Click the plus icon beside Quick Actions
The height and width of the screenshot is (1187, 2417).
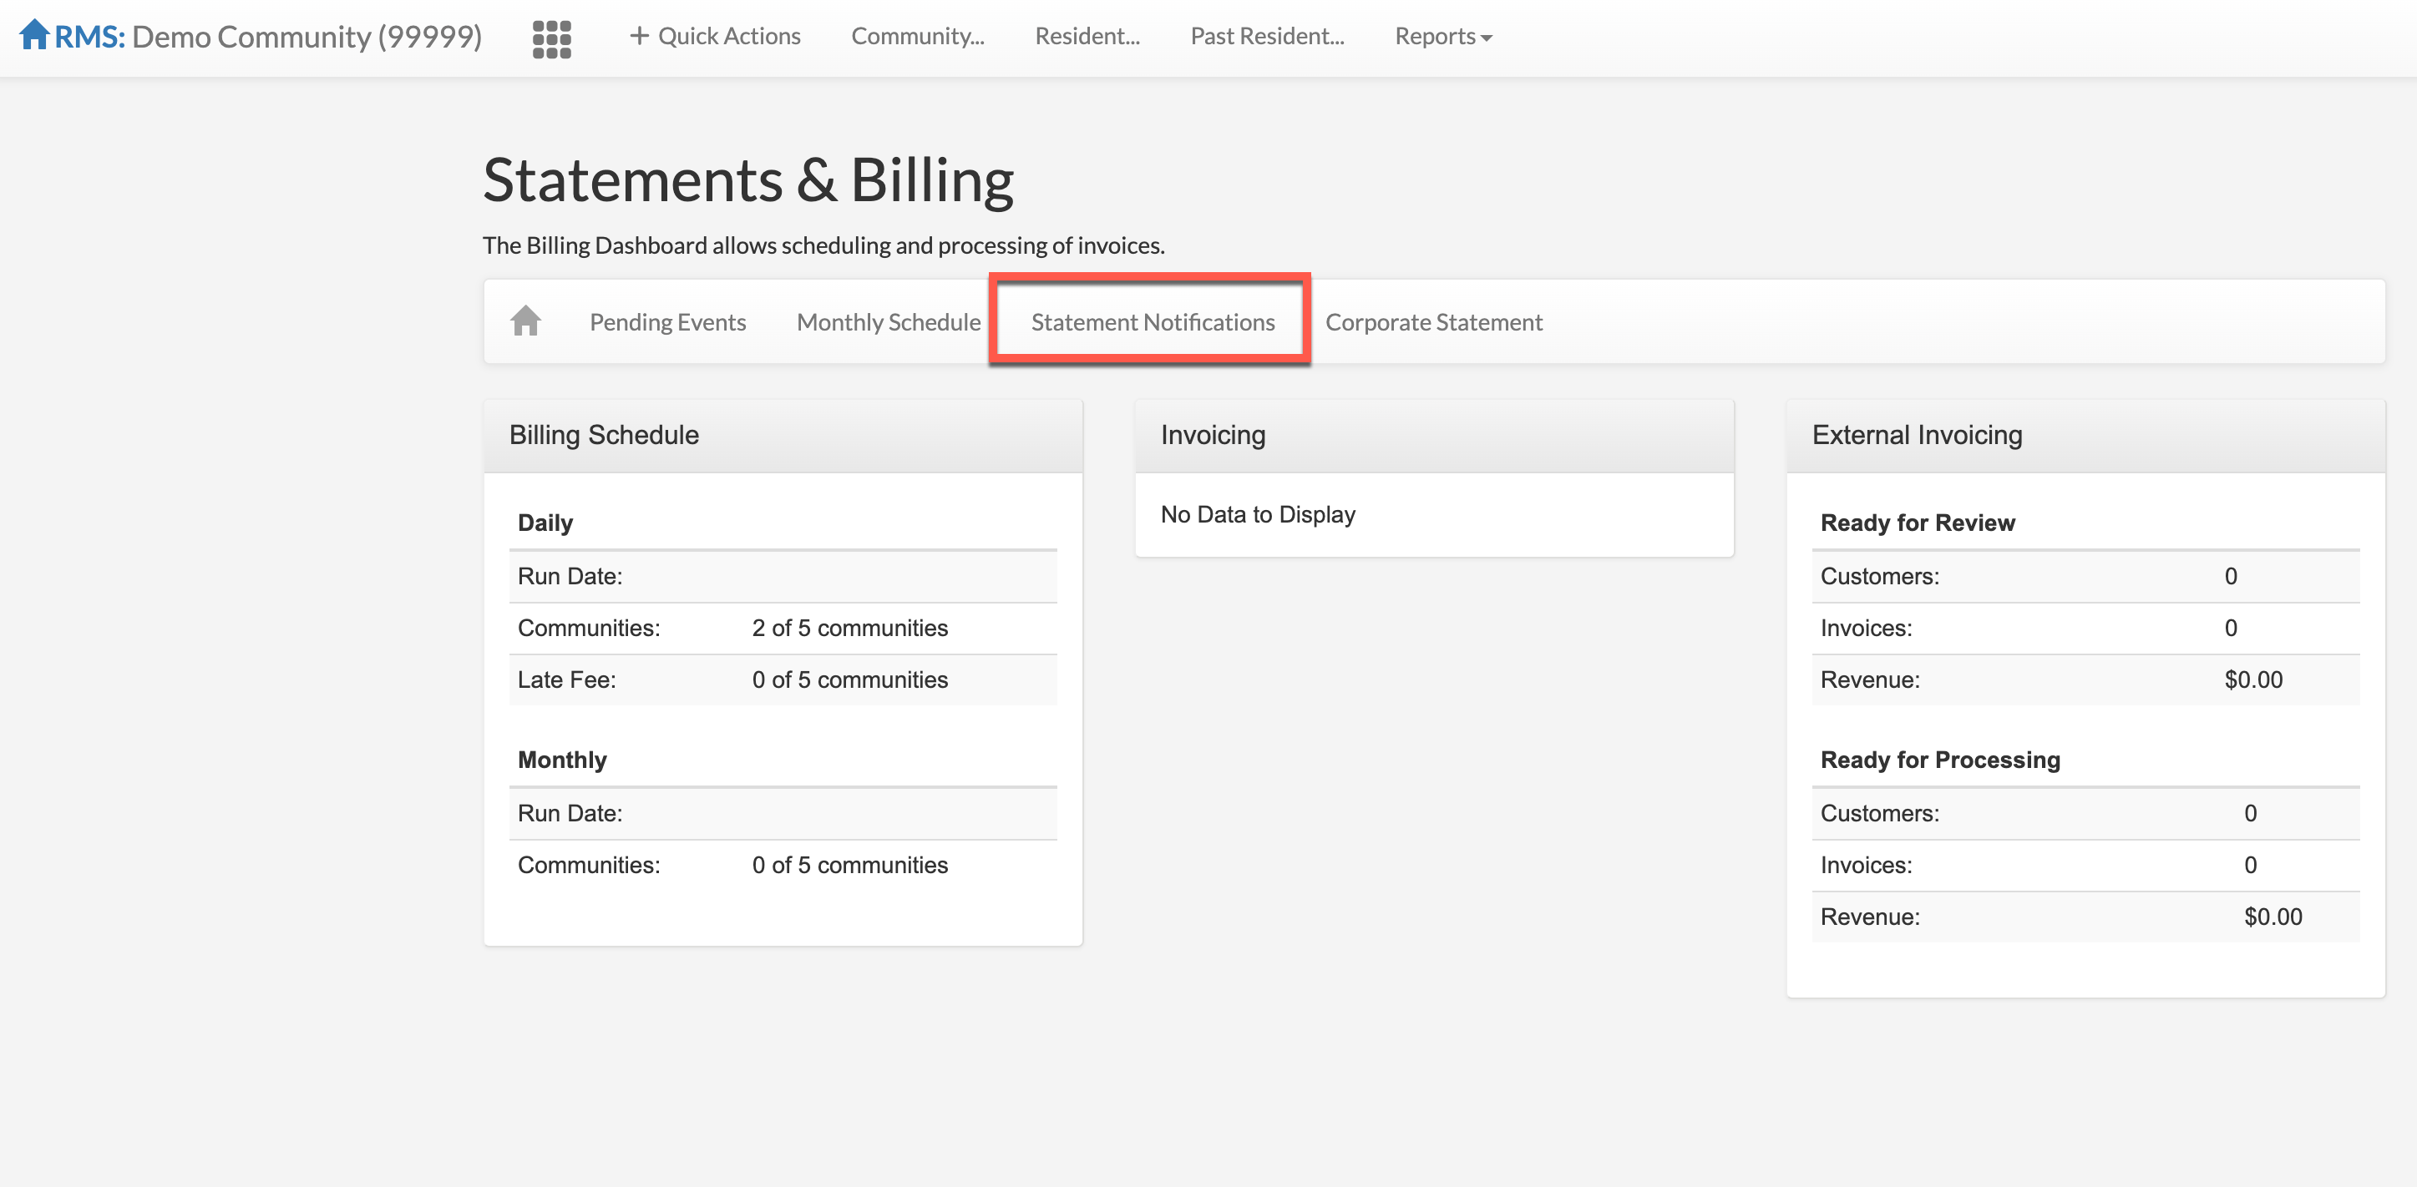point(639,36)
